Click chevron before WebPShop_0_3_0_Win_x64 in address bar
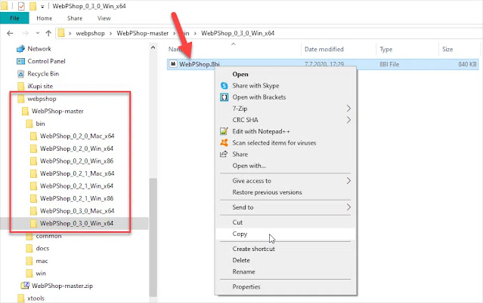Viewport: 483px width, 303px height. pyautogui.click(x=195, y=33)
